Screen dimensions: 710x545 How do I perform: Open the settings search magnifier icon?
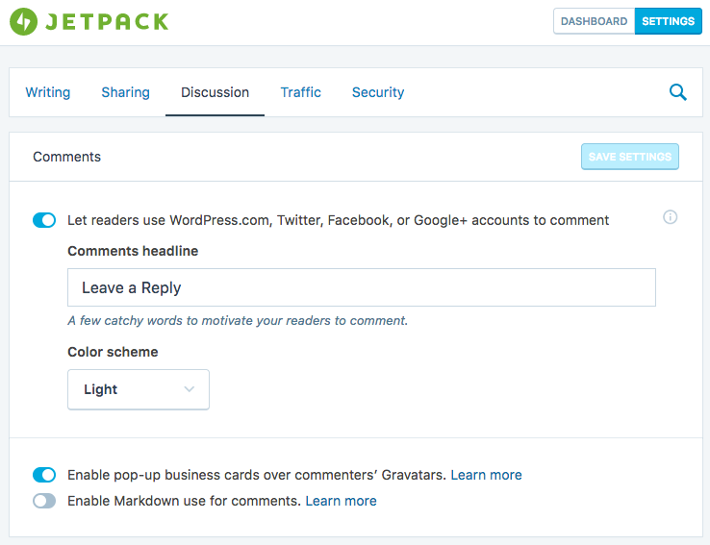[x=678, y=92]
